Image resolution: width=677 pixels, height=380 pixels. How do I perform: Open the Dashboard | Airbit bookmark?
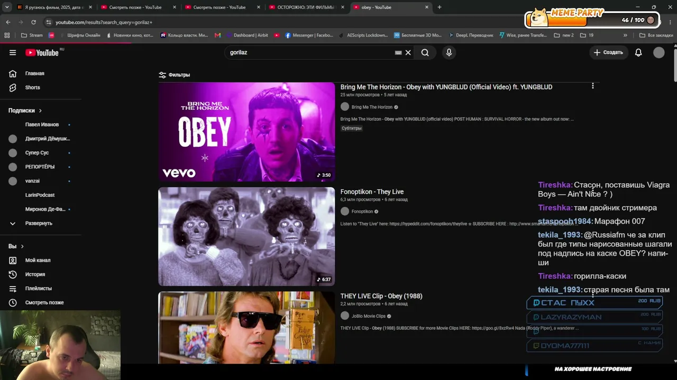click(x=247, y=35)
